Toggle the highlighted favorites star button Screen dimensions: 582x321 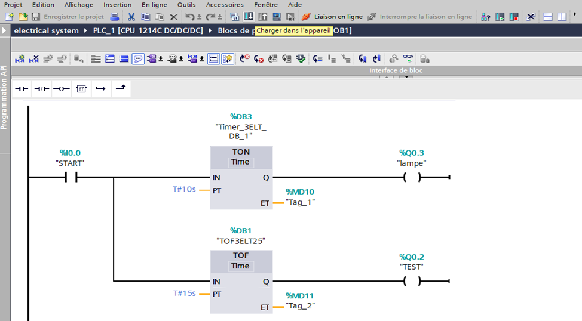click(x=228, y=58)
